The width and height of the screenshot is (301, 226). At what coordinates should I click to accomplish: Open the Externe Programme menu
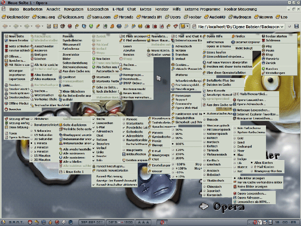pos(202,9)
